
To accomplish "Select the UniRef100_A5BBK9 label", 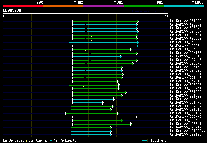I will (x=186, y=42).
